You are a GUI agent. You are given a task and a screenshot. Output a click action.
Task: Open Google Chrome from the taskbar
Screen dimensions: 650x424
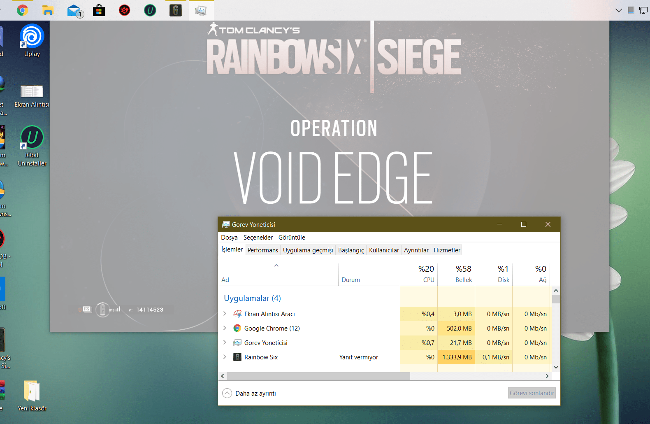click(23, 10)
